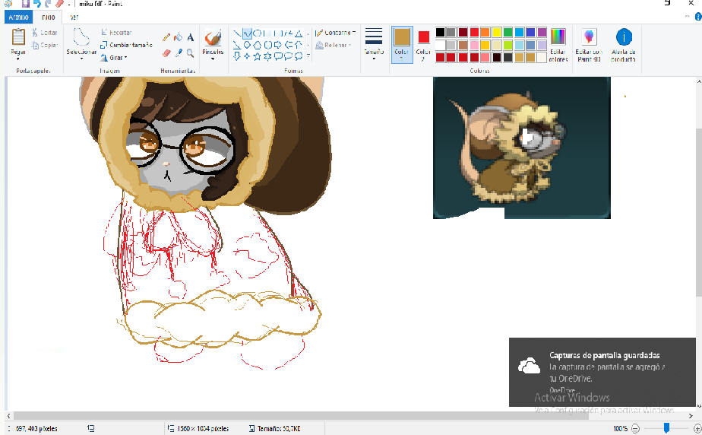The image size is (702, 435).
Task: Choose the Right triangle shape
Action: click(237, 45)
